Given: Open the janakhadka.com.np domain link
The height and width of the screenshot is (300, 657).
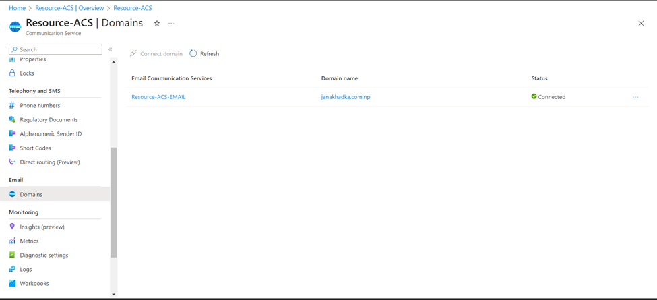Looking at the screenshot, I should click(x=346, y=97).
